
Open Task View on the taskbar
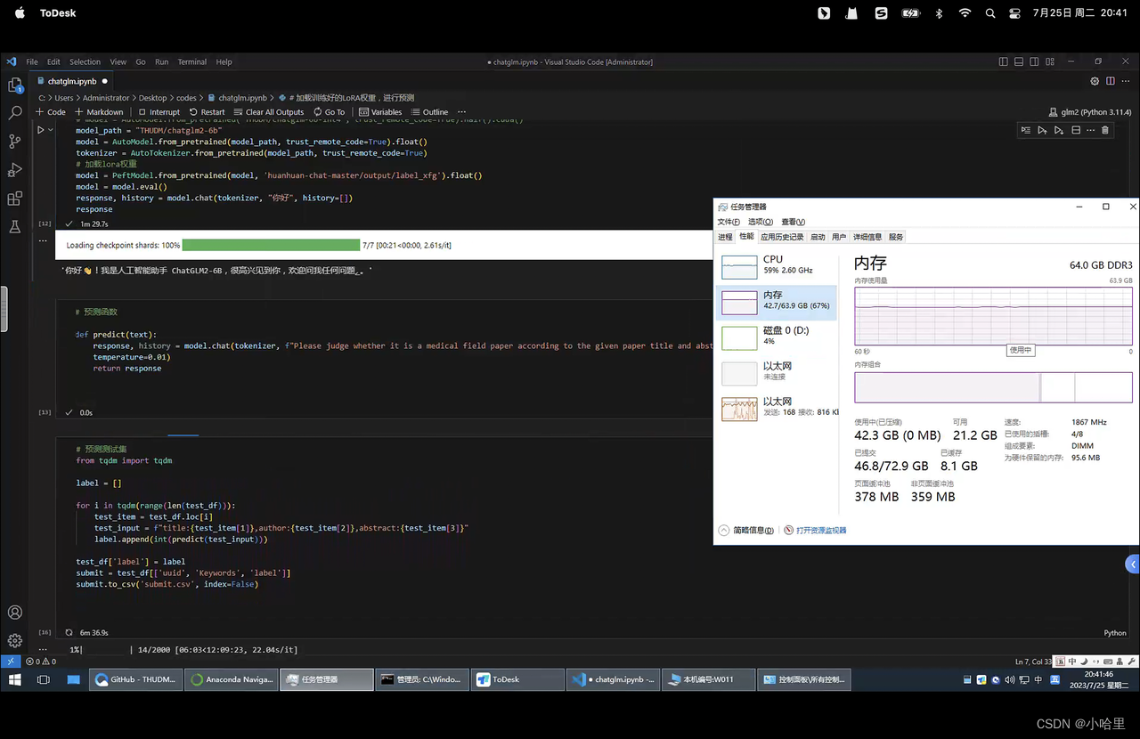point(43,679)
